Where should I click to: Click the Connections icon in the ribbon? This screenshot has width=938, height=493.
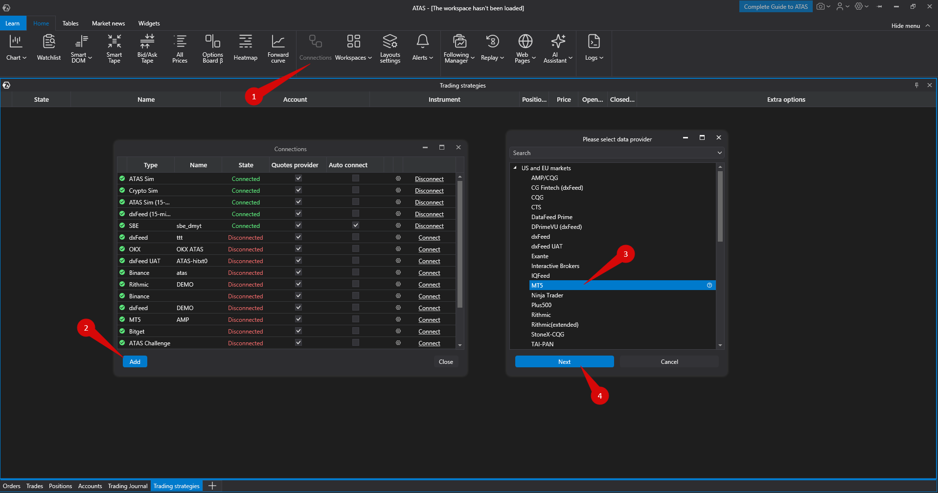(316, 42)
